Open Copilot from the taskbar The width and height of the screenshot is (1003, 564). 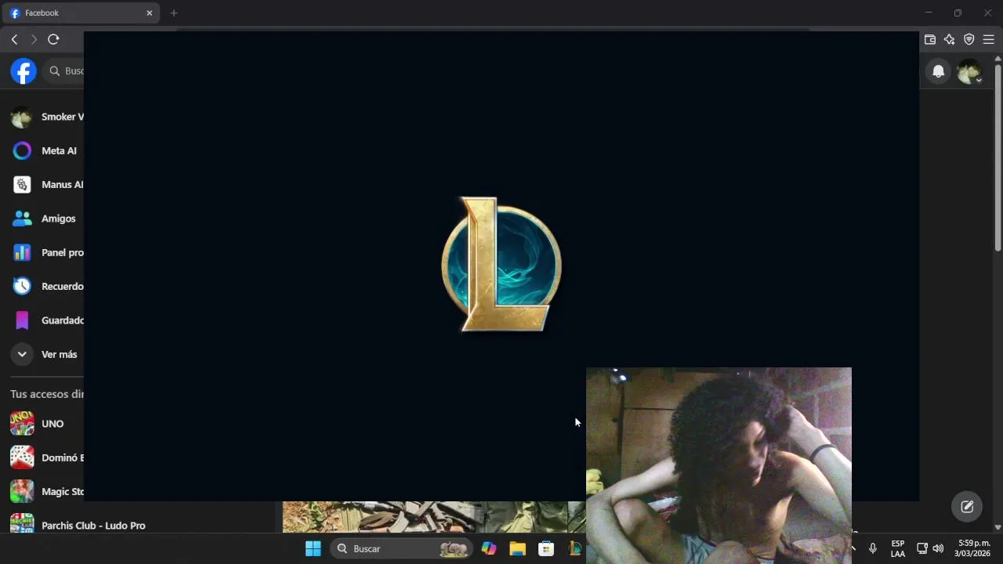coord(489,548)
